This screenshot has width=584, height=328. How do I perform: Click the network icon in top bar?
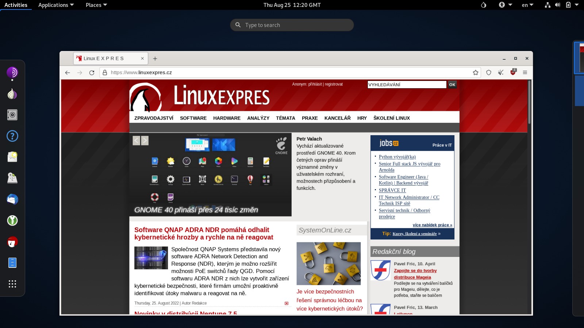coord(547,5)
